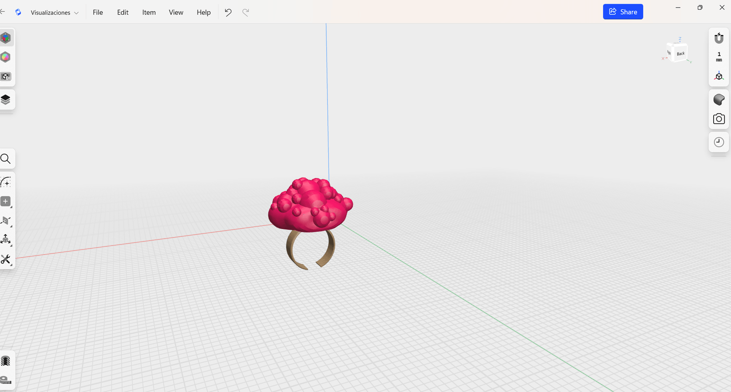The height and width of the screenshot is (392, 731).
Task: Open the File menu
Action: point(98,12)
